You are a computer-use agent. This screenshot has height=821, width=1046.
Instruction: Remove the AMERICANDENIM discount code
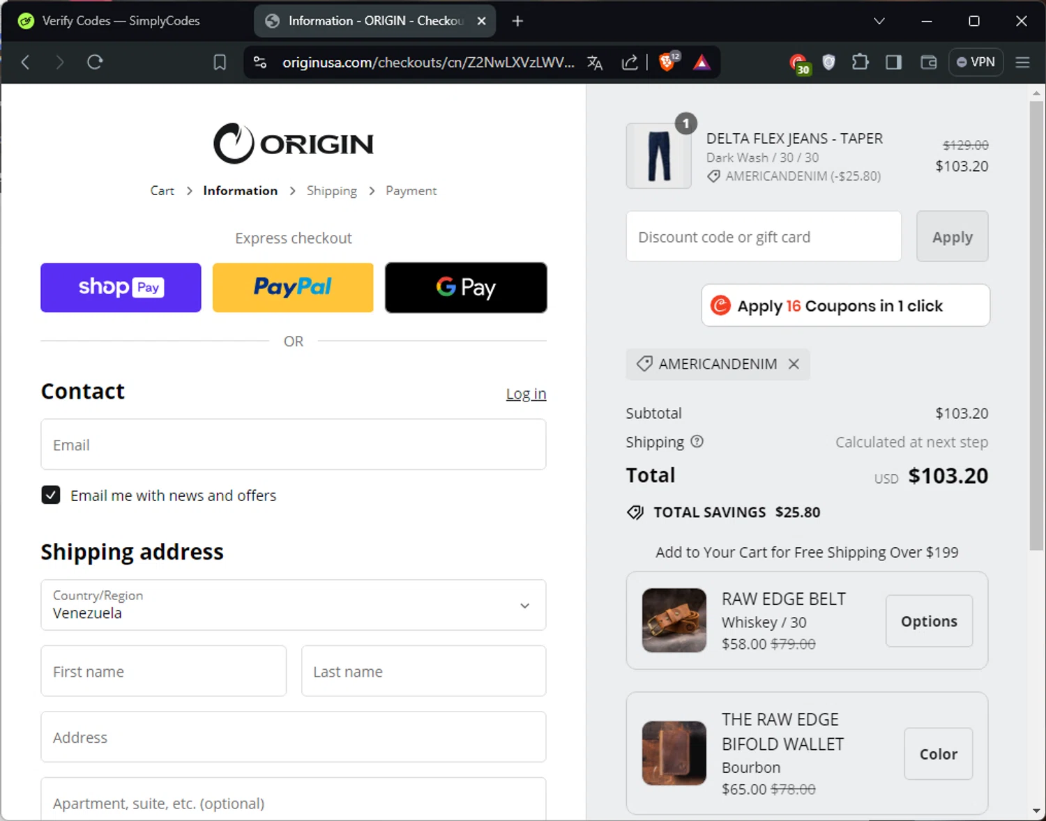(794, 364)
